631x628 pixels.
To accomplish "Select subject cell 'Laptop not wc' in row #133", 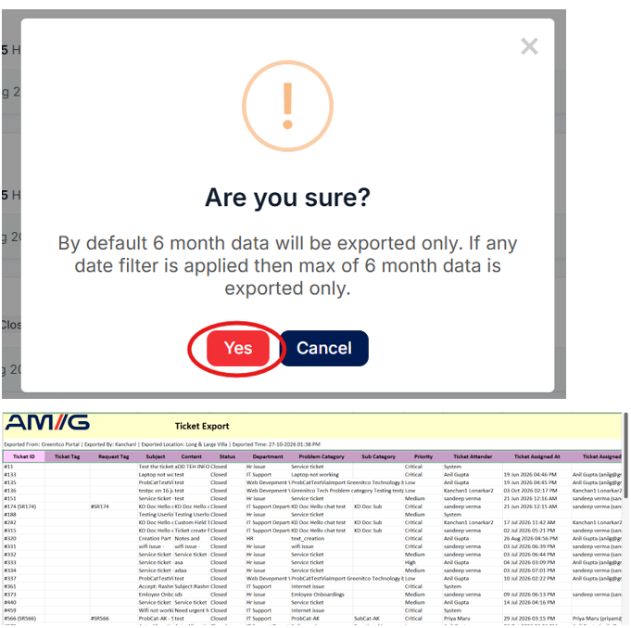I will coord(156,475).
